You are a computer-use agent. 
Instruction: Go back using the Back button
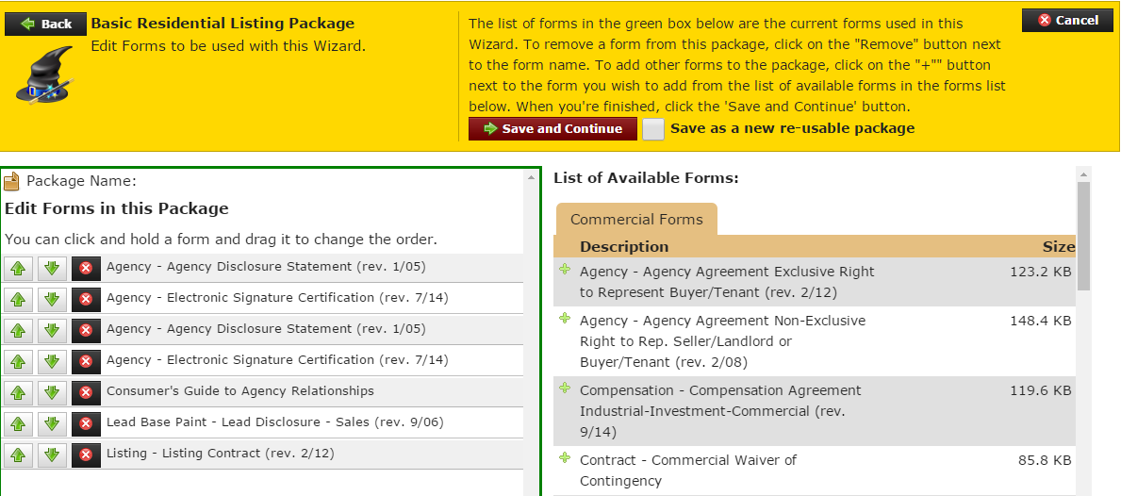[x=45, y=24]
